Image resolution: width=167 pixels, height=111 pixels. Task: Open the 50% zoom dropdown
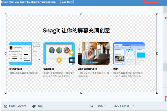click(x=102, y=106)
